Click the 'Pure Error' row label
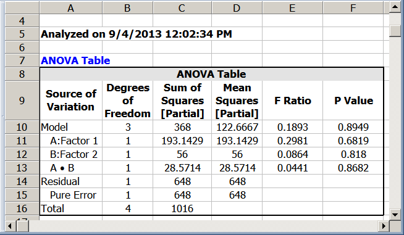Screen dimensions: 404x235 73,195
